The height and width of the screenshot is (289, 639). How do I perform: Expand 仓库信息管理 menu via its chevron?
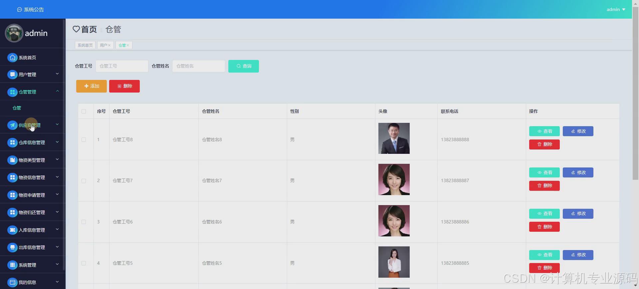click(x=57, y=142)
